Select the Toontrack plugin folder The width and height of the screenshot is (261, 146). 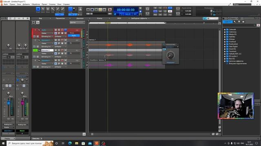[232, 52]
